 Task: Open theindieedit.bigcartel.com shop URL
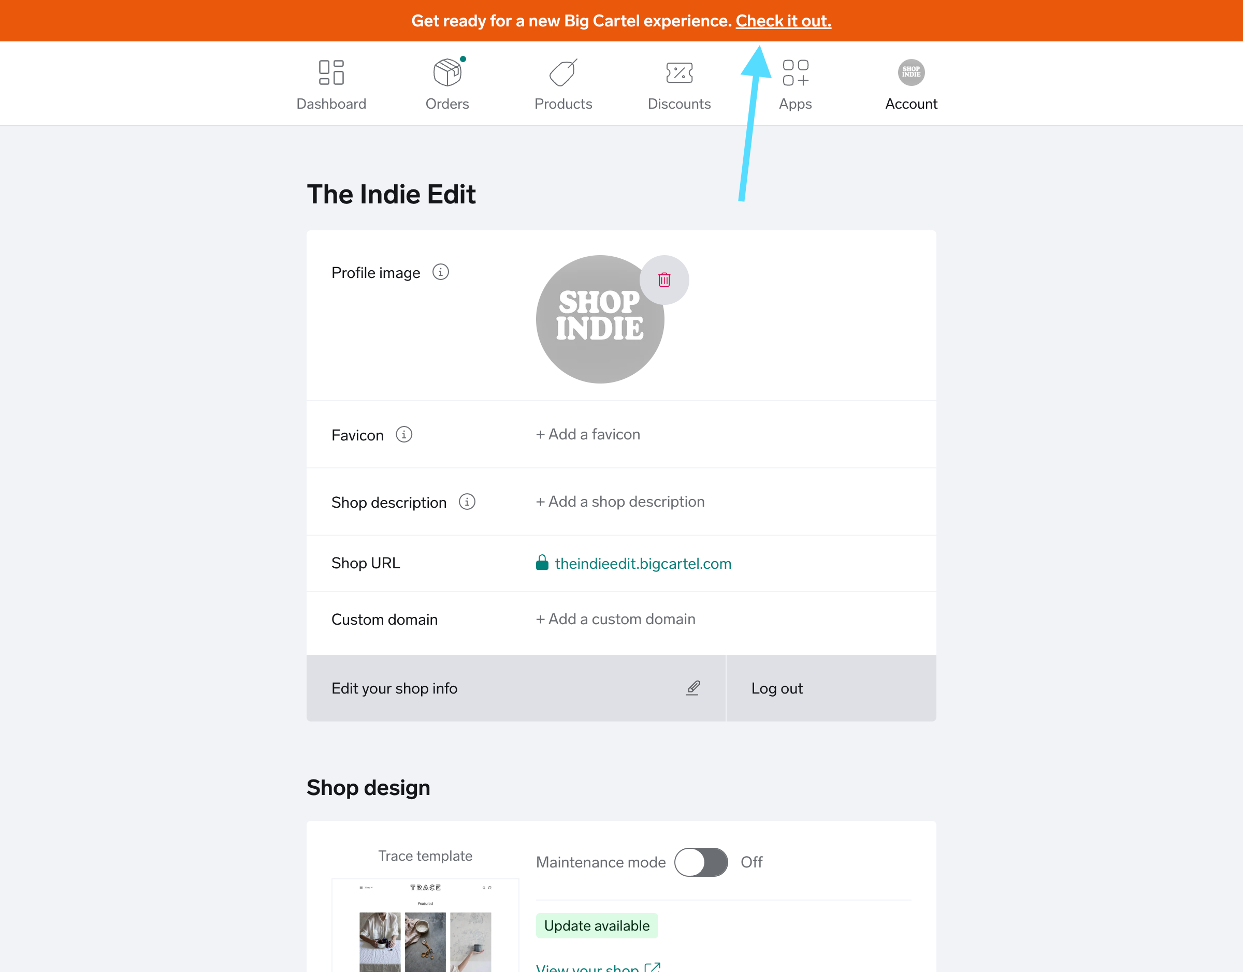pyautogui.click(x=642, y=564)
